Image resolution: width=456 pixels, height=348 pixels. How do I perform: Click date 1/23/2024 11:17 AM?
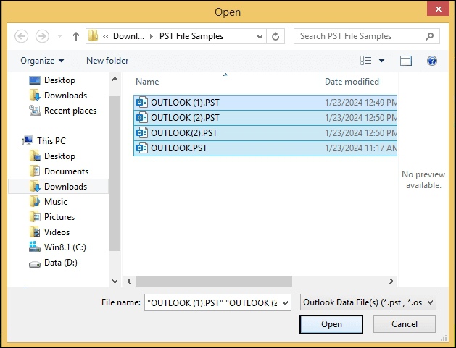[x=361, y=148]
